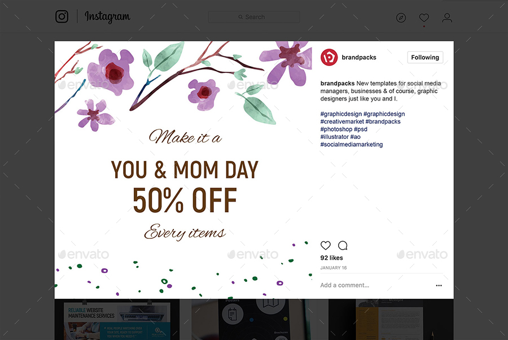The height and width of the screenshot is (340, 508).
Task: Click the #socialmediamarketing hashtag
Action: (x=351, y=144)
